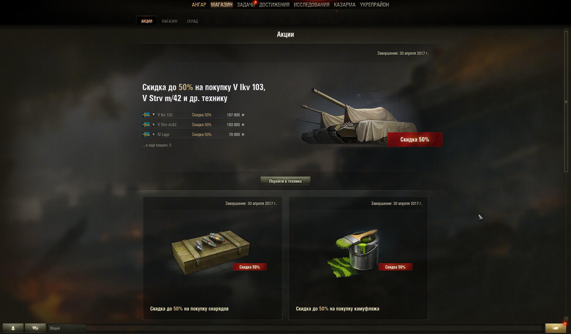Click the red Скидка 50% tank badge
Screen dimensions: 571x334
coord(415,139)
